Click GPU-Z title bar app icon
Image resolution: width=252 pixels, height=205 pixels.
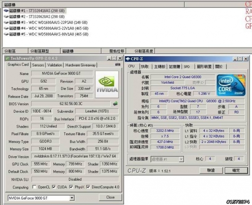7,59
